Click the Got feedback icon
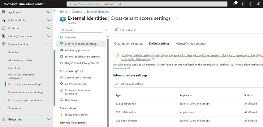 pos(116,30)
